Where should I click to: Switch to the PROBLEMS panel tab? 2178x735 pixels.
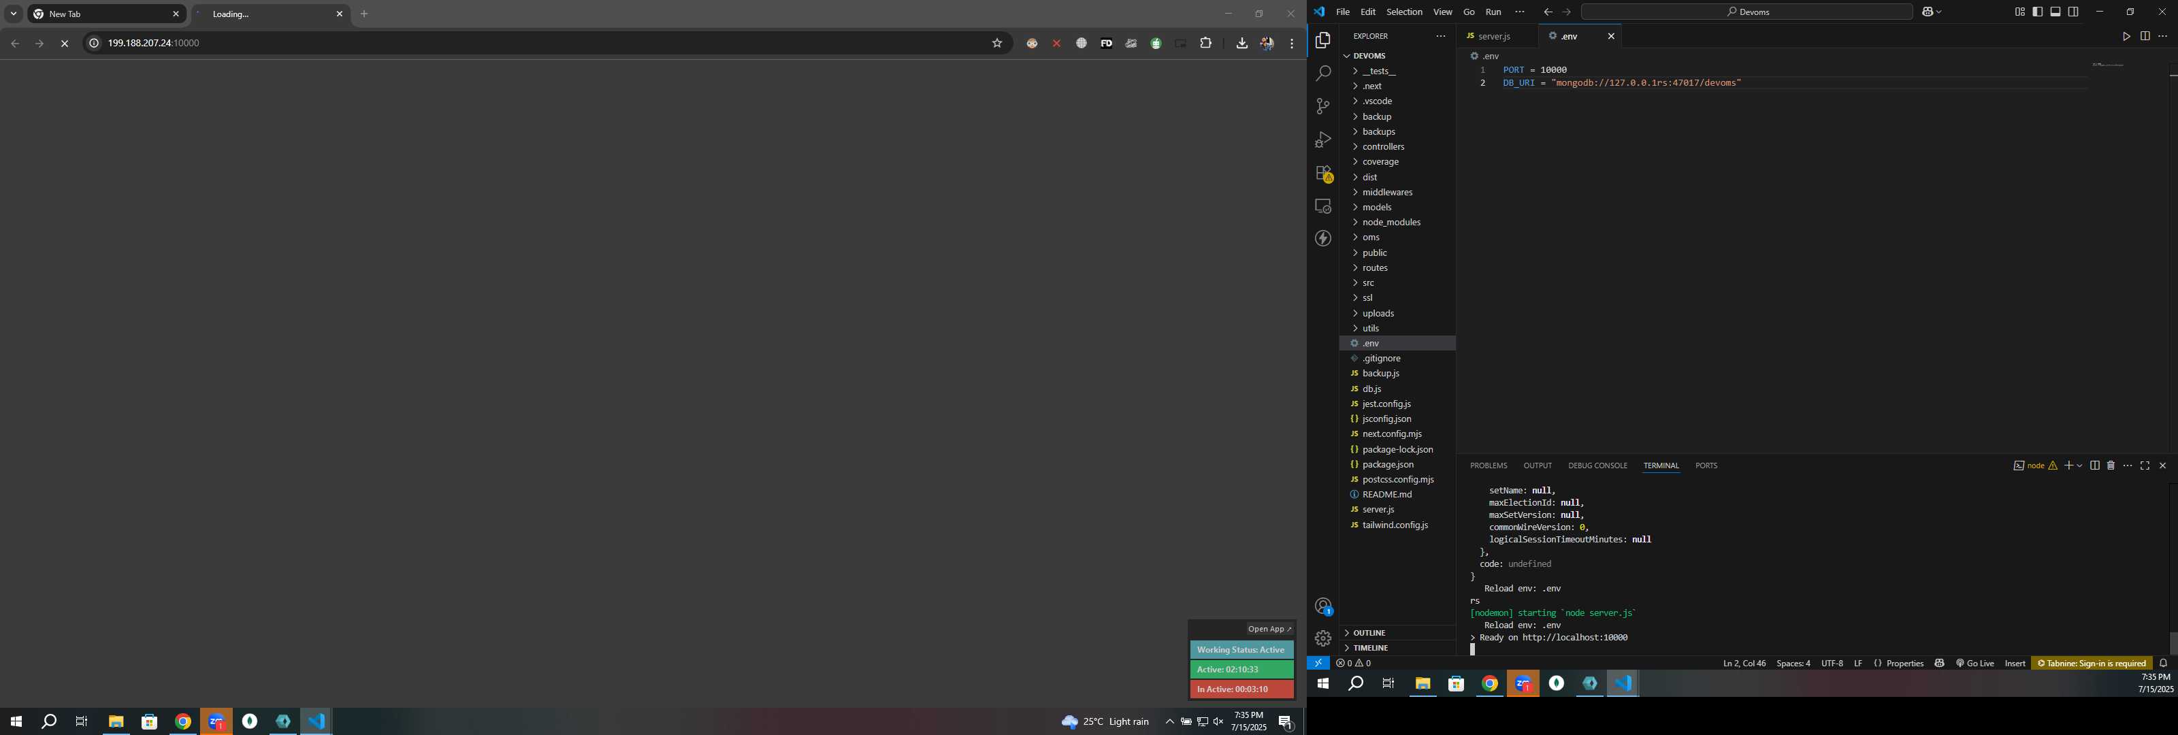click(x=1488, y=466)
